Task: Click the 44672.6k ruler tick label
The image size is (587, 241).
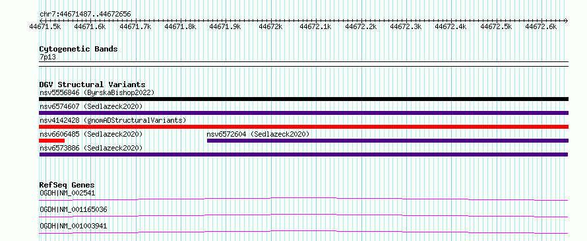Action: pos(541,26)
